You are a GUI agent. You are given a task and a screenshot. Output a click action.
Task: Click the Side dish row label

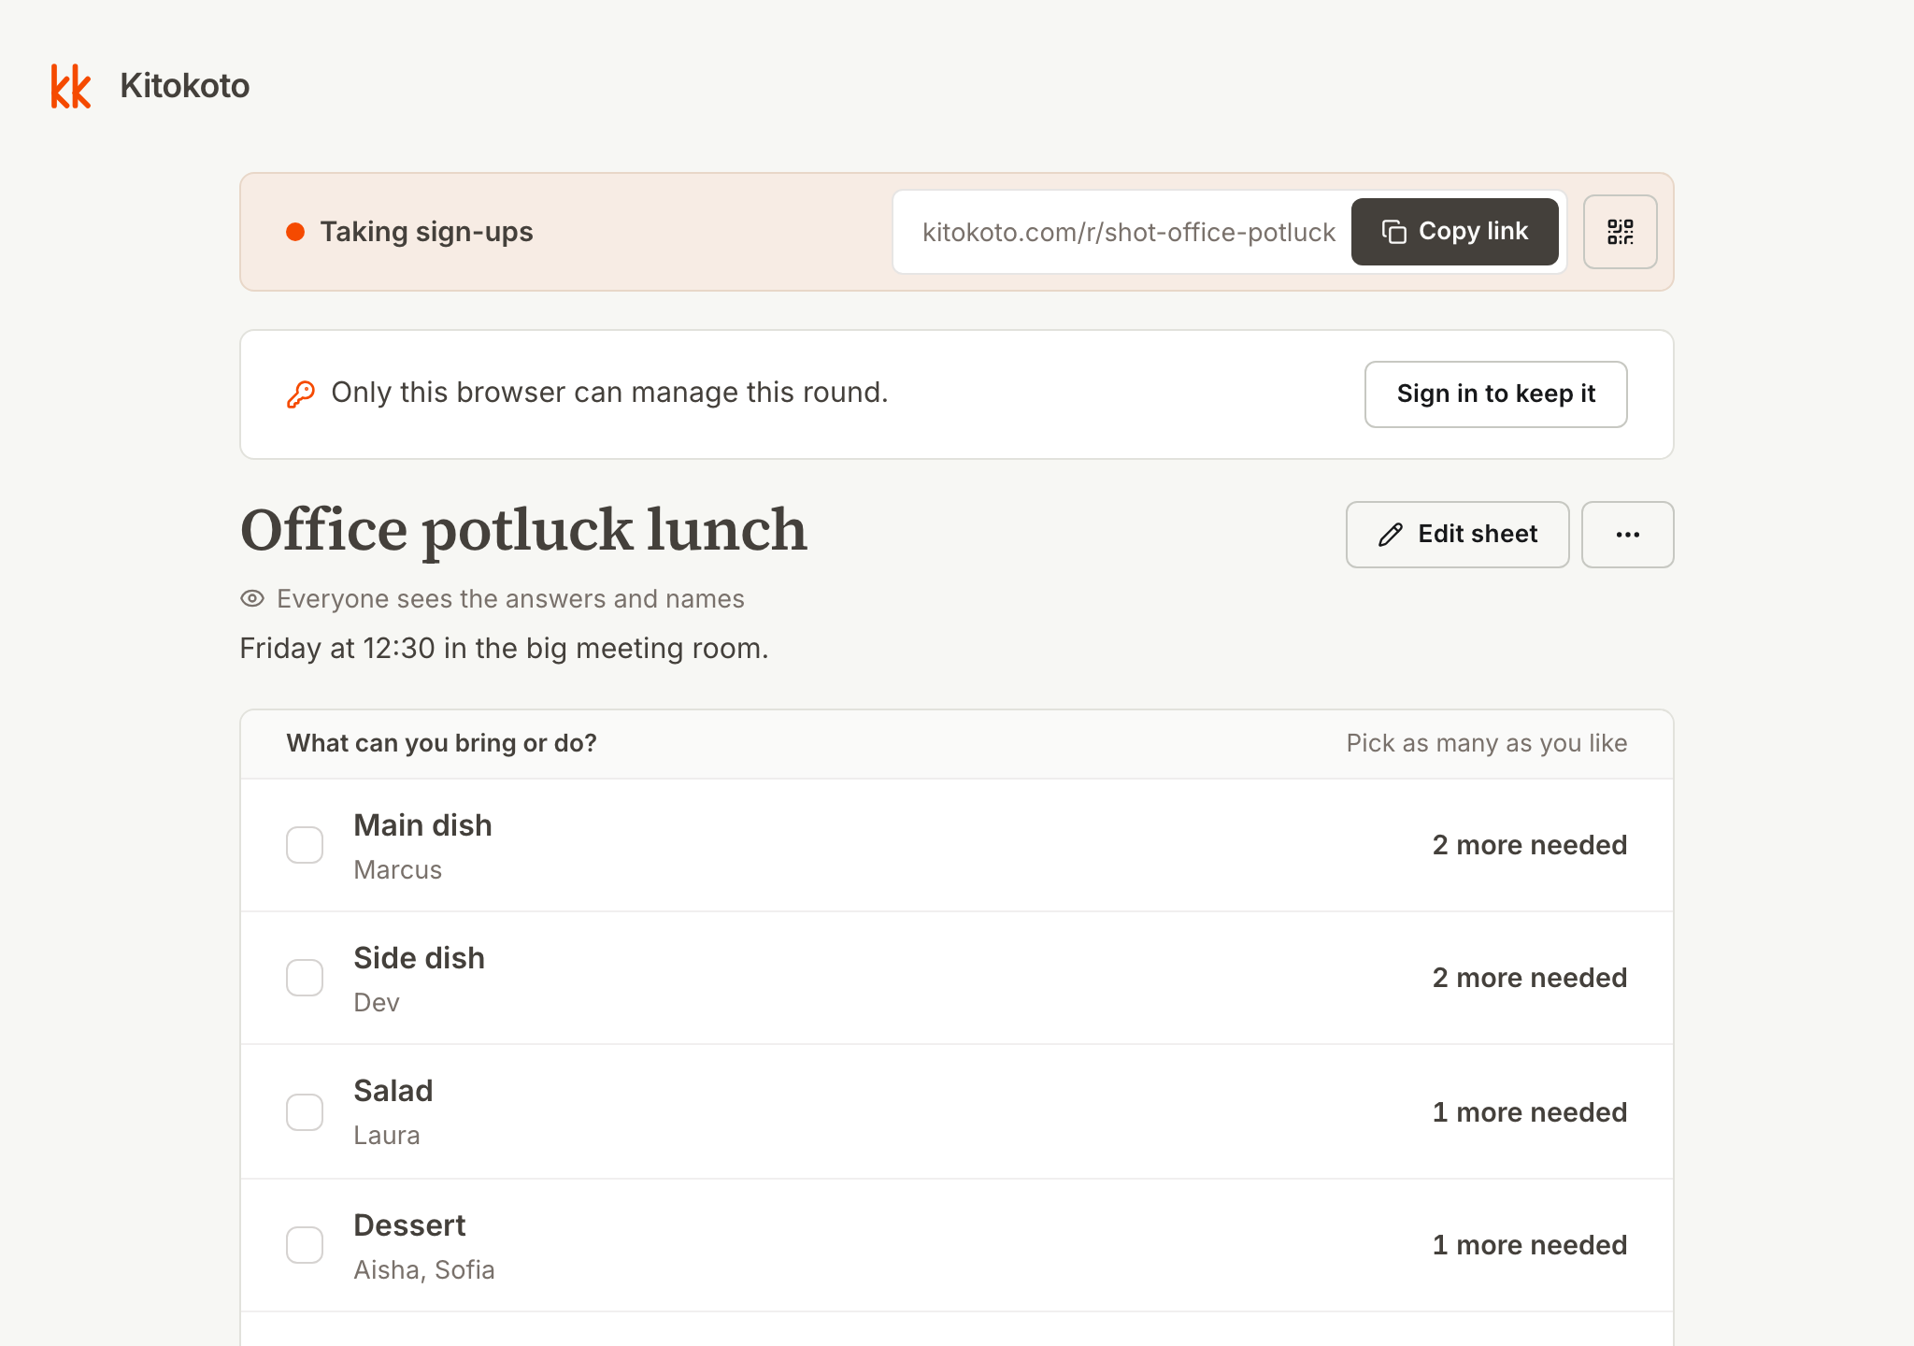click(419, 958)
